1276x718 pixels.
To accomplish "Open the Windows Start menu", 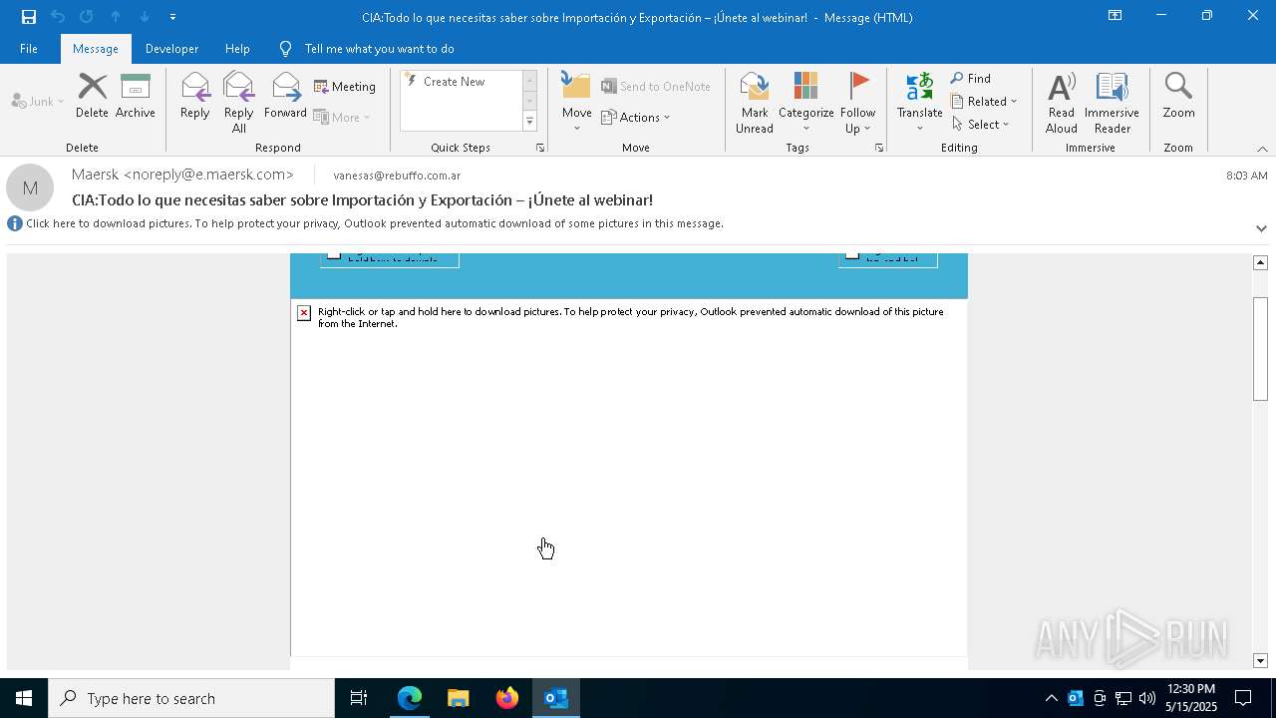I will point(24,698).
